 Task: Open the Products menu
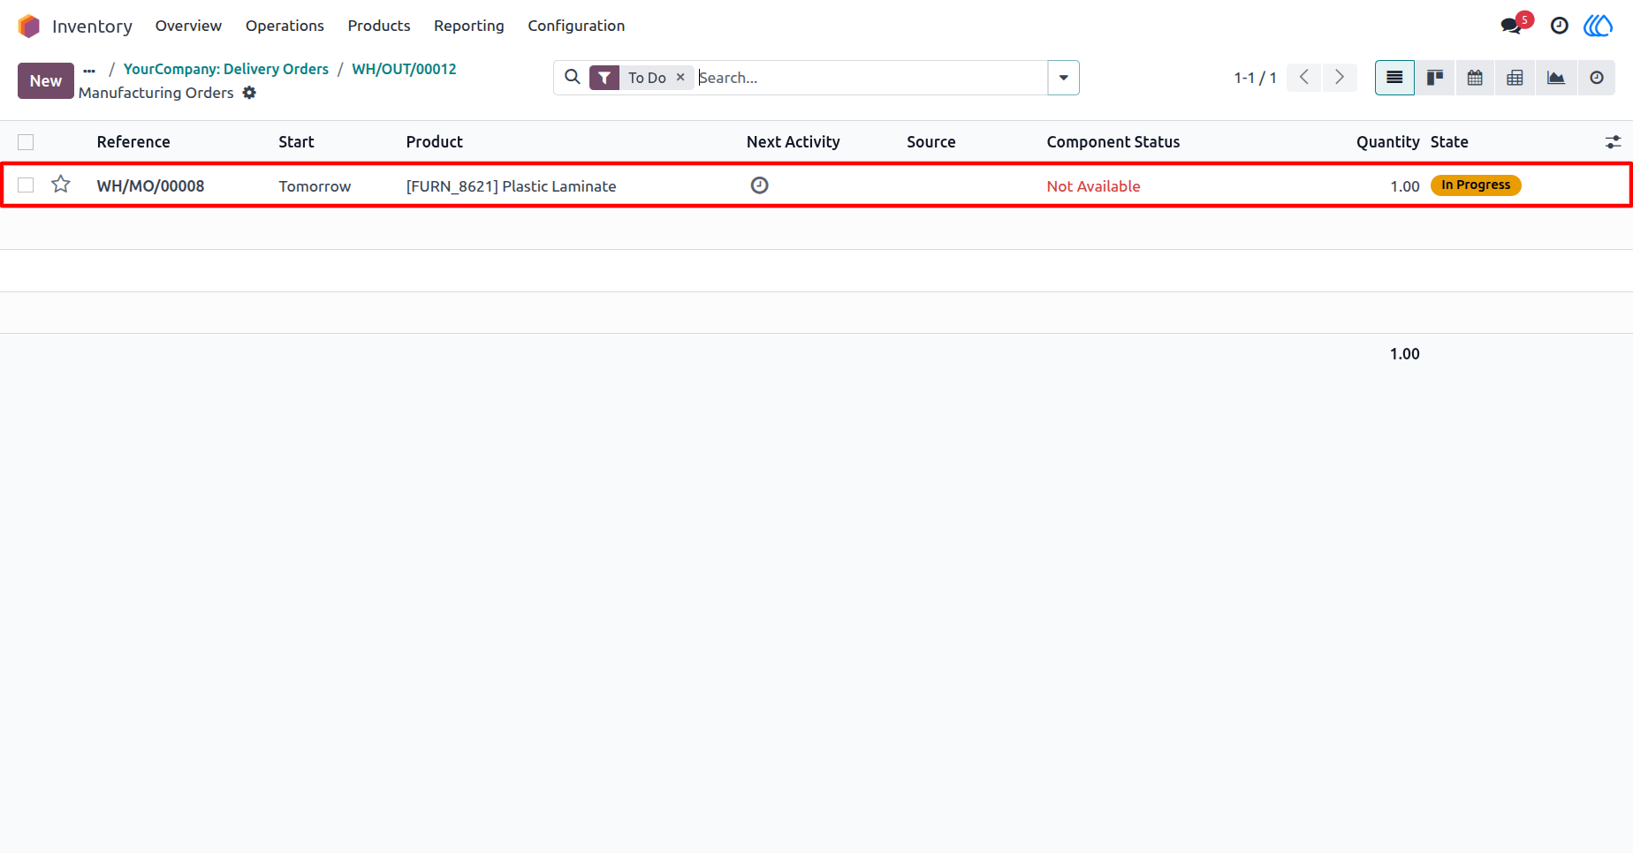click(379, 26)
